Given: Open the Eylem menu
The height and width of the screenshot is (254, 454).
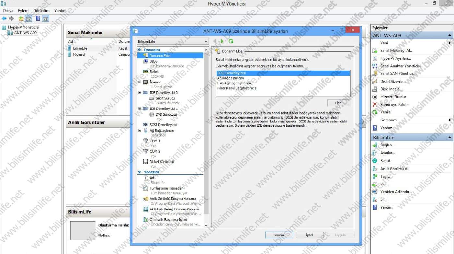Looking at the screenshot, I should [23, 11].
